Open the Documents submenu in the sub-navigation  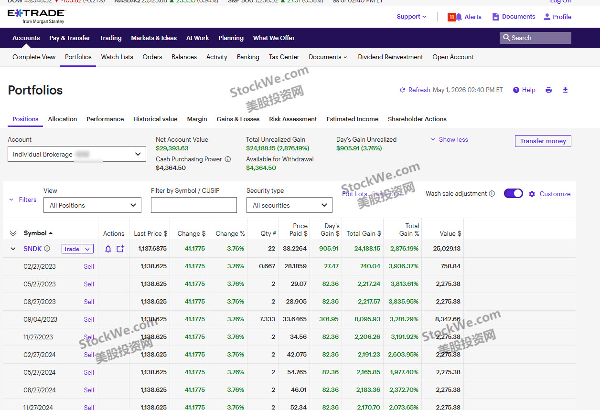328,57
